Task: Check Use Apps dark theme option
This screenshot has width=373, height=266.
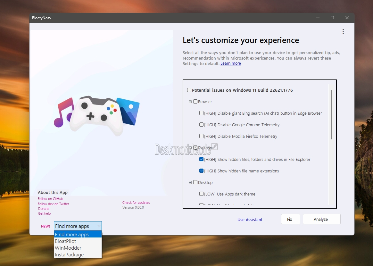Action: click(x=202, y=194)
